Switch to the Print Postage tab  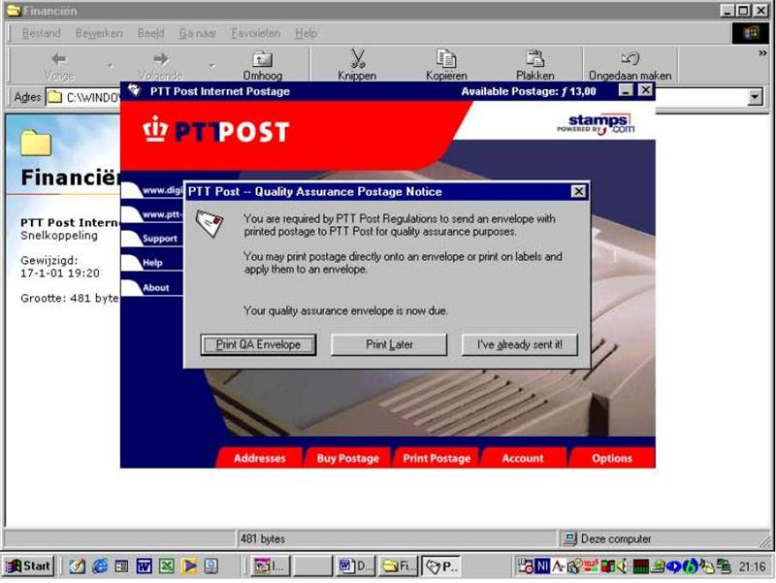pos(436,458)
